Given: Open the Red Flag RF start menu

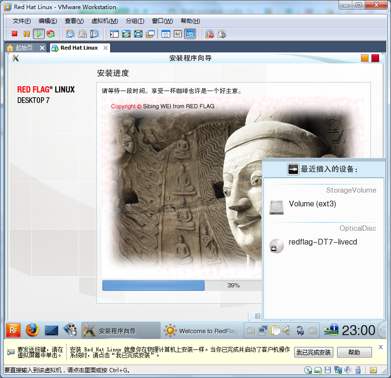Looking at the screenshot, I should point(13,330).
